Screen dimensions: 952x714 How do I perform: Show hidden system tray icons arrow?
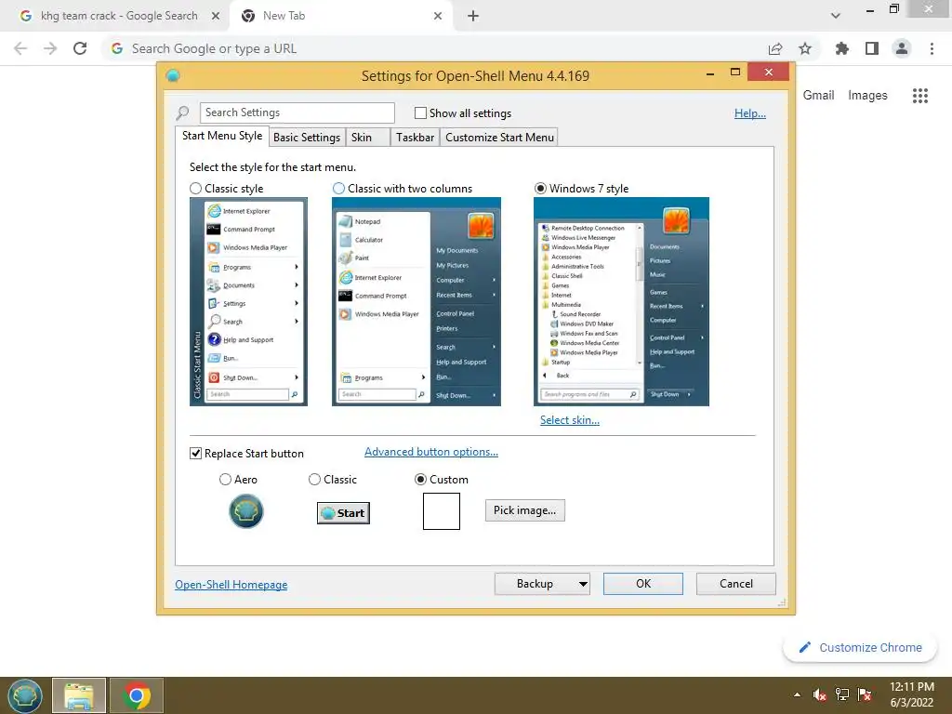pyautogui.click(x=797, y=694)
